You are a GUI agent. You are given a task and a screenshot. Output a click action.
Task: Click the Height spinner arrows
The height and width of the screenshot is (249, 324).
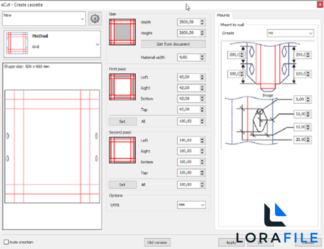[x=202, y=33]
